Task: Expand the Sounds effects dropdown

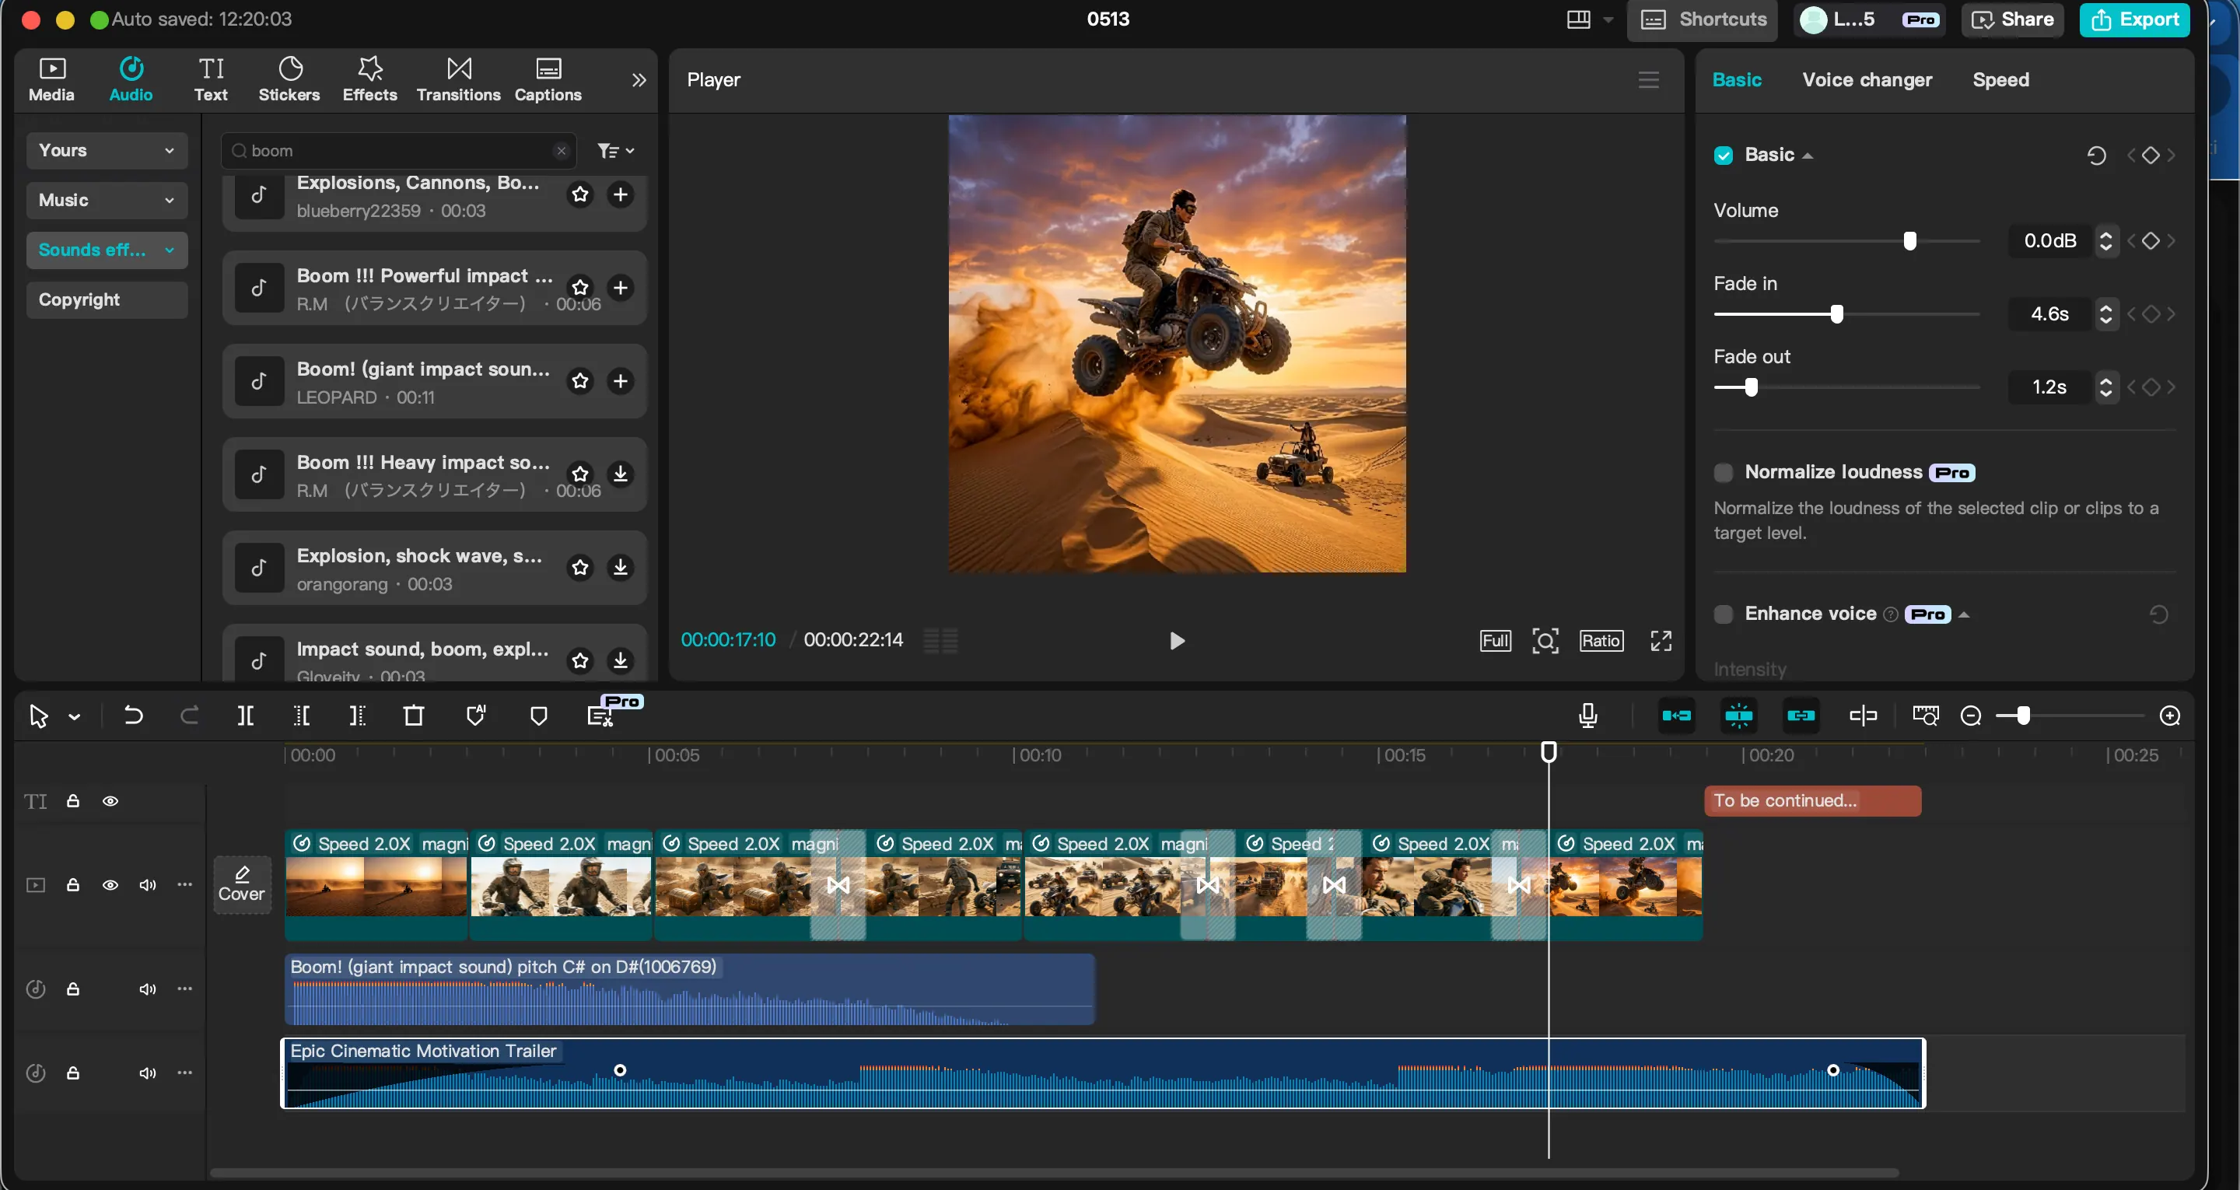Action: pos(107,250)
